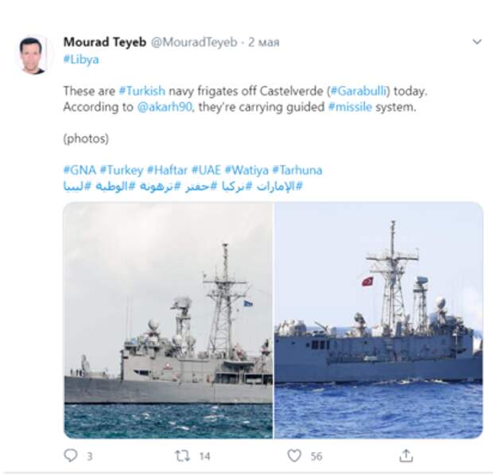Open the #Haftar hashtag
The width and height of the screenshot is (493, 475).
click(x=167, y=170)
